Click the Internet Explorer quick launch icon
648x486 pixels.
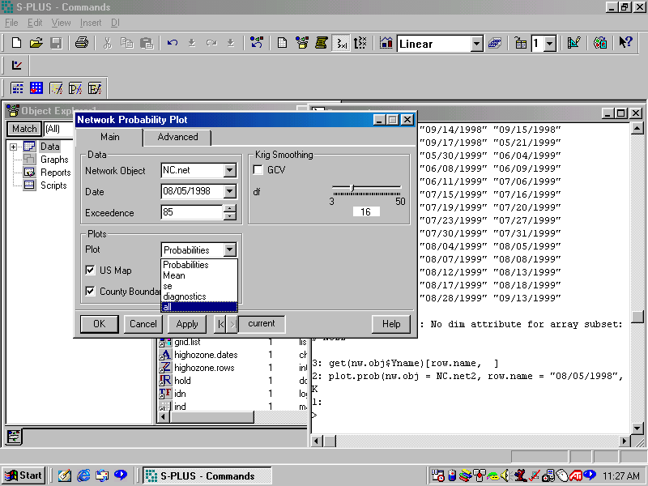click(83, 475)
